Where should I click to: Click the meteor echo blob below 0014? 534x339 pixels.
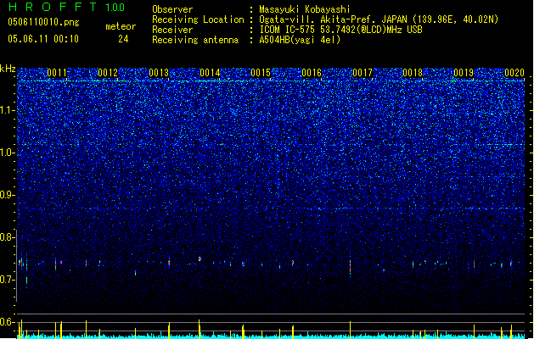[200, 259]
